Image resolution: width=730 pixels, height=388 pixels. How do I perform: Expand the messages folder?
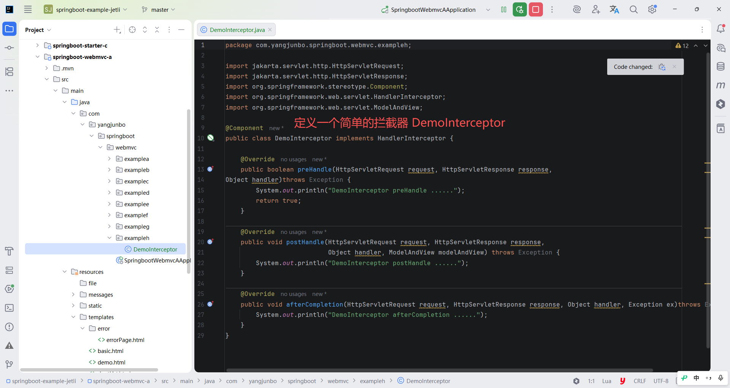pos(73,294)
